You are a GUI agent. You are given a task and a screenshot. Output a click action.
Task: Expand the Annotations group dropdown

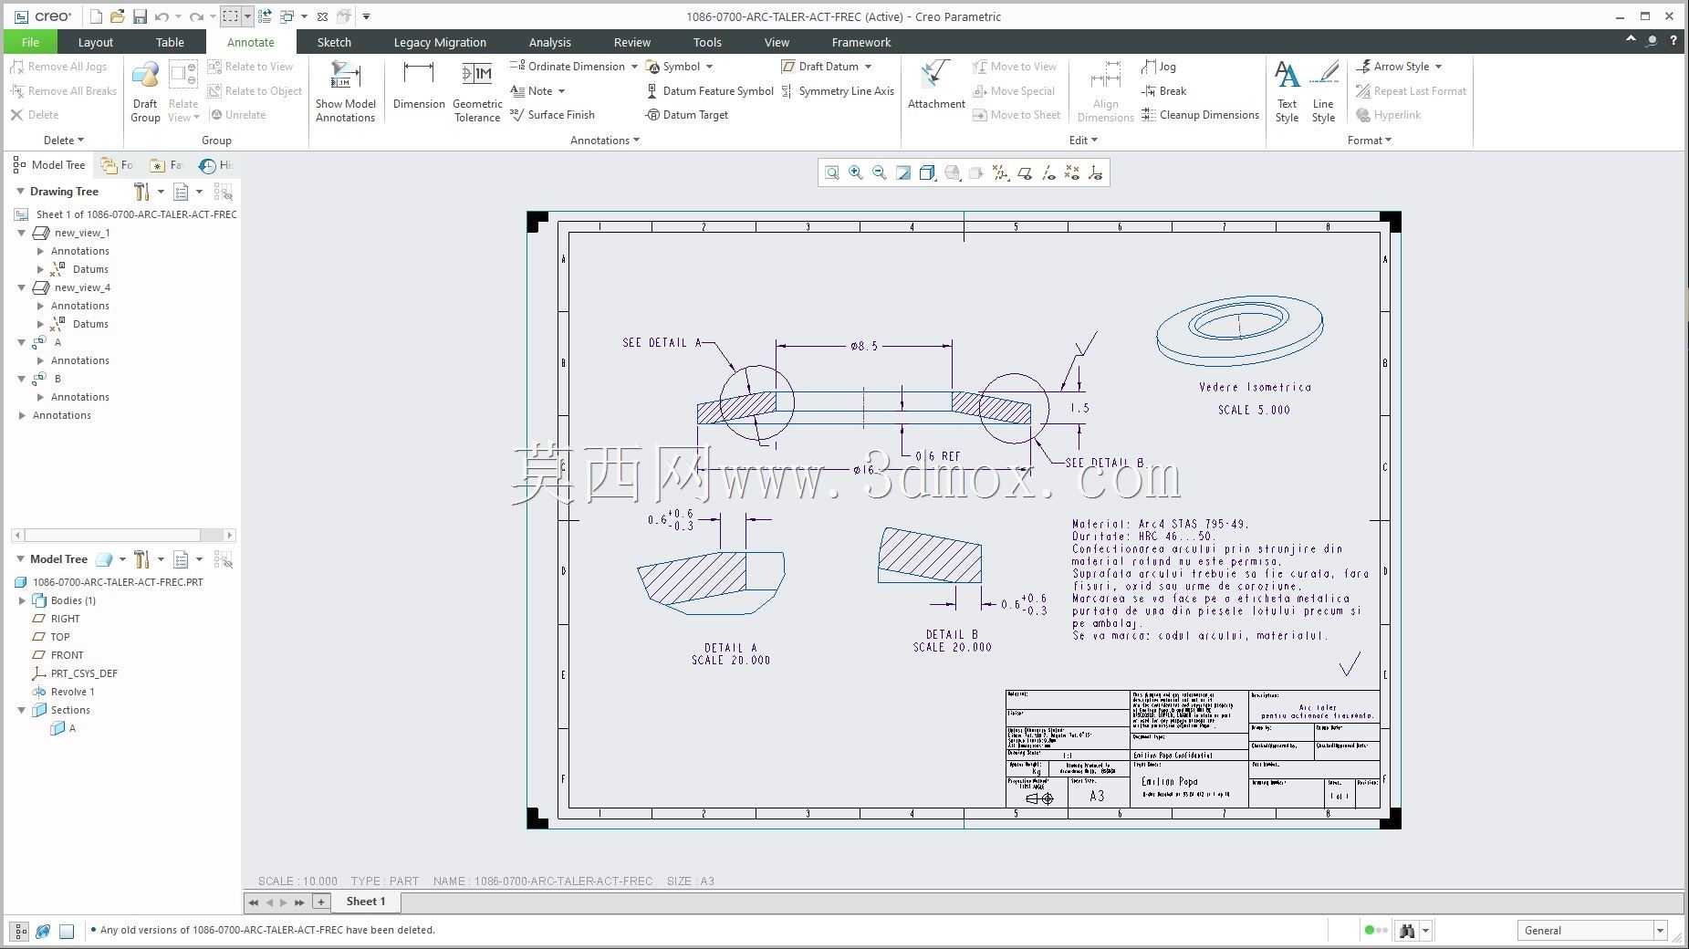click(605, 141)
